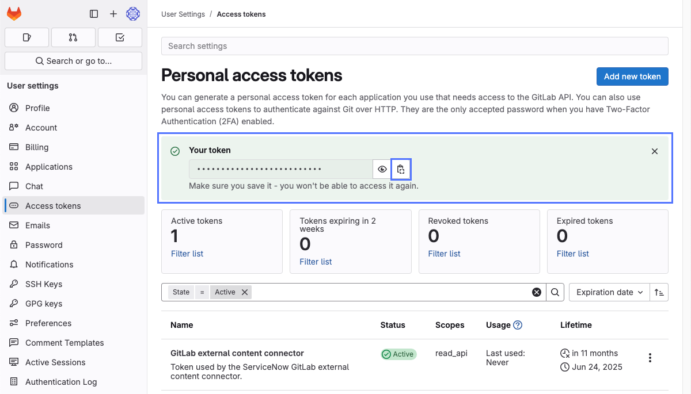Click the Scopes column header
Viewport: 691px width, 394px height.
450,325
